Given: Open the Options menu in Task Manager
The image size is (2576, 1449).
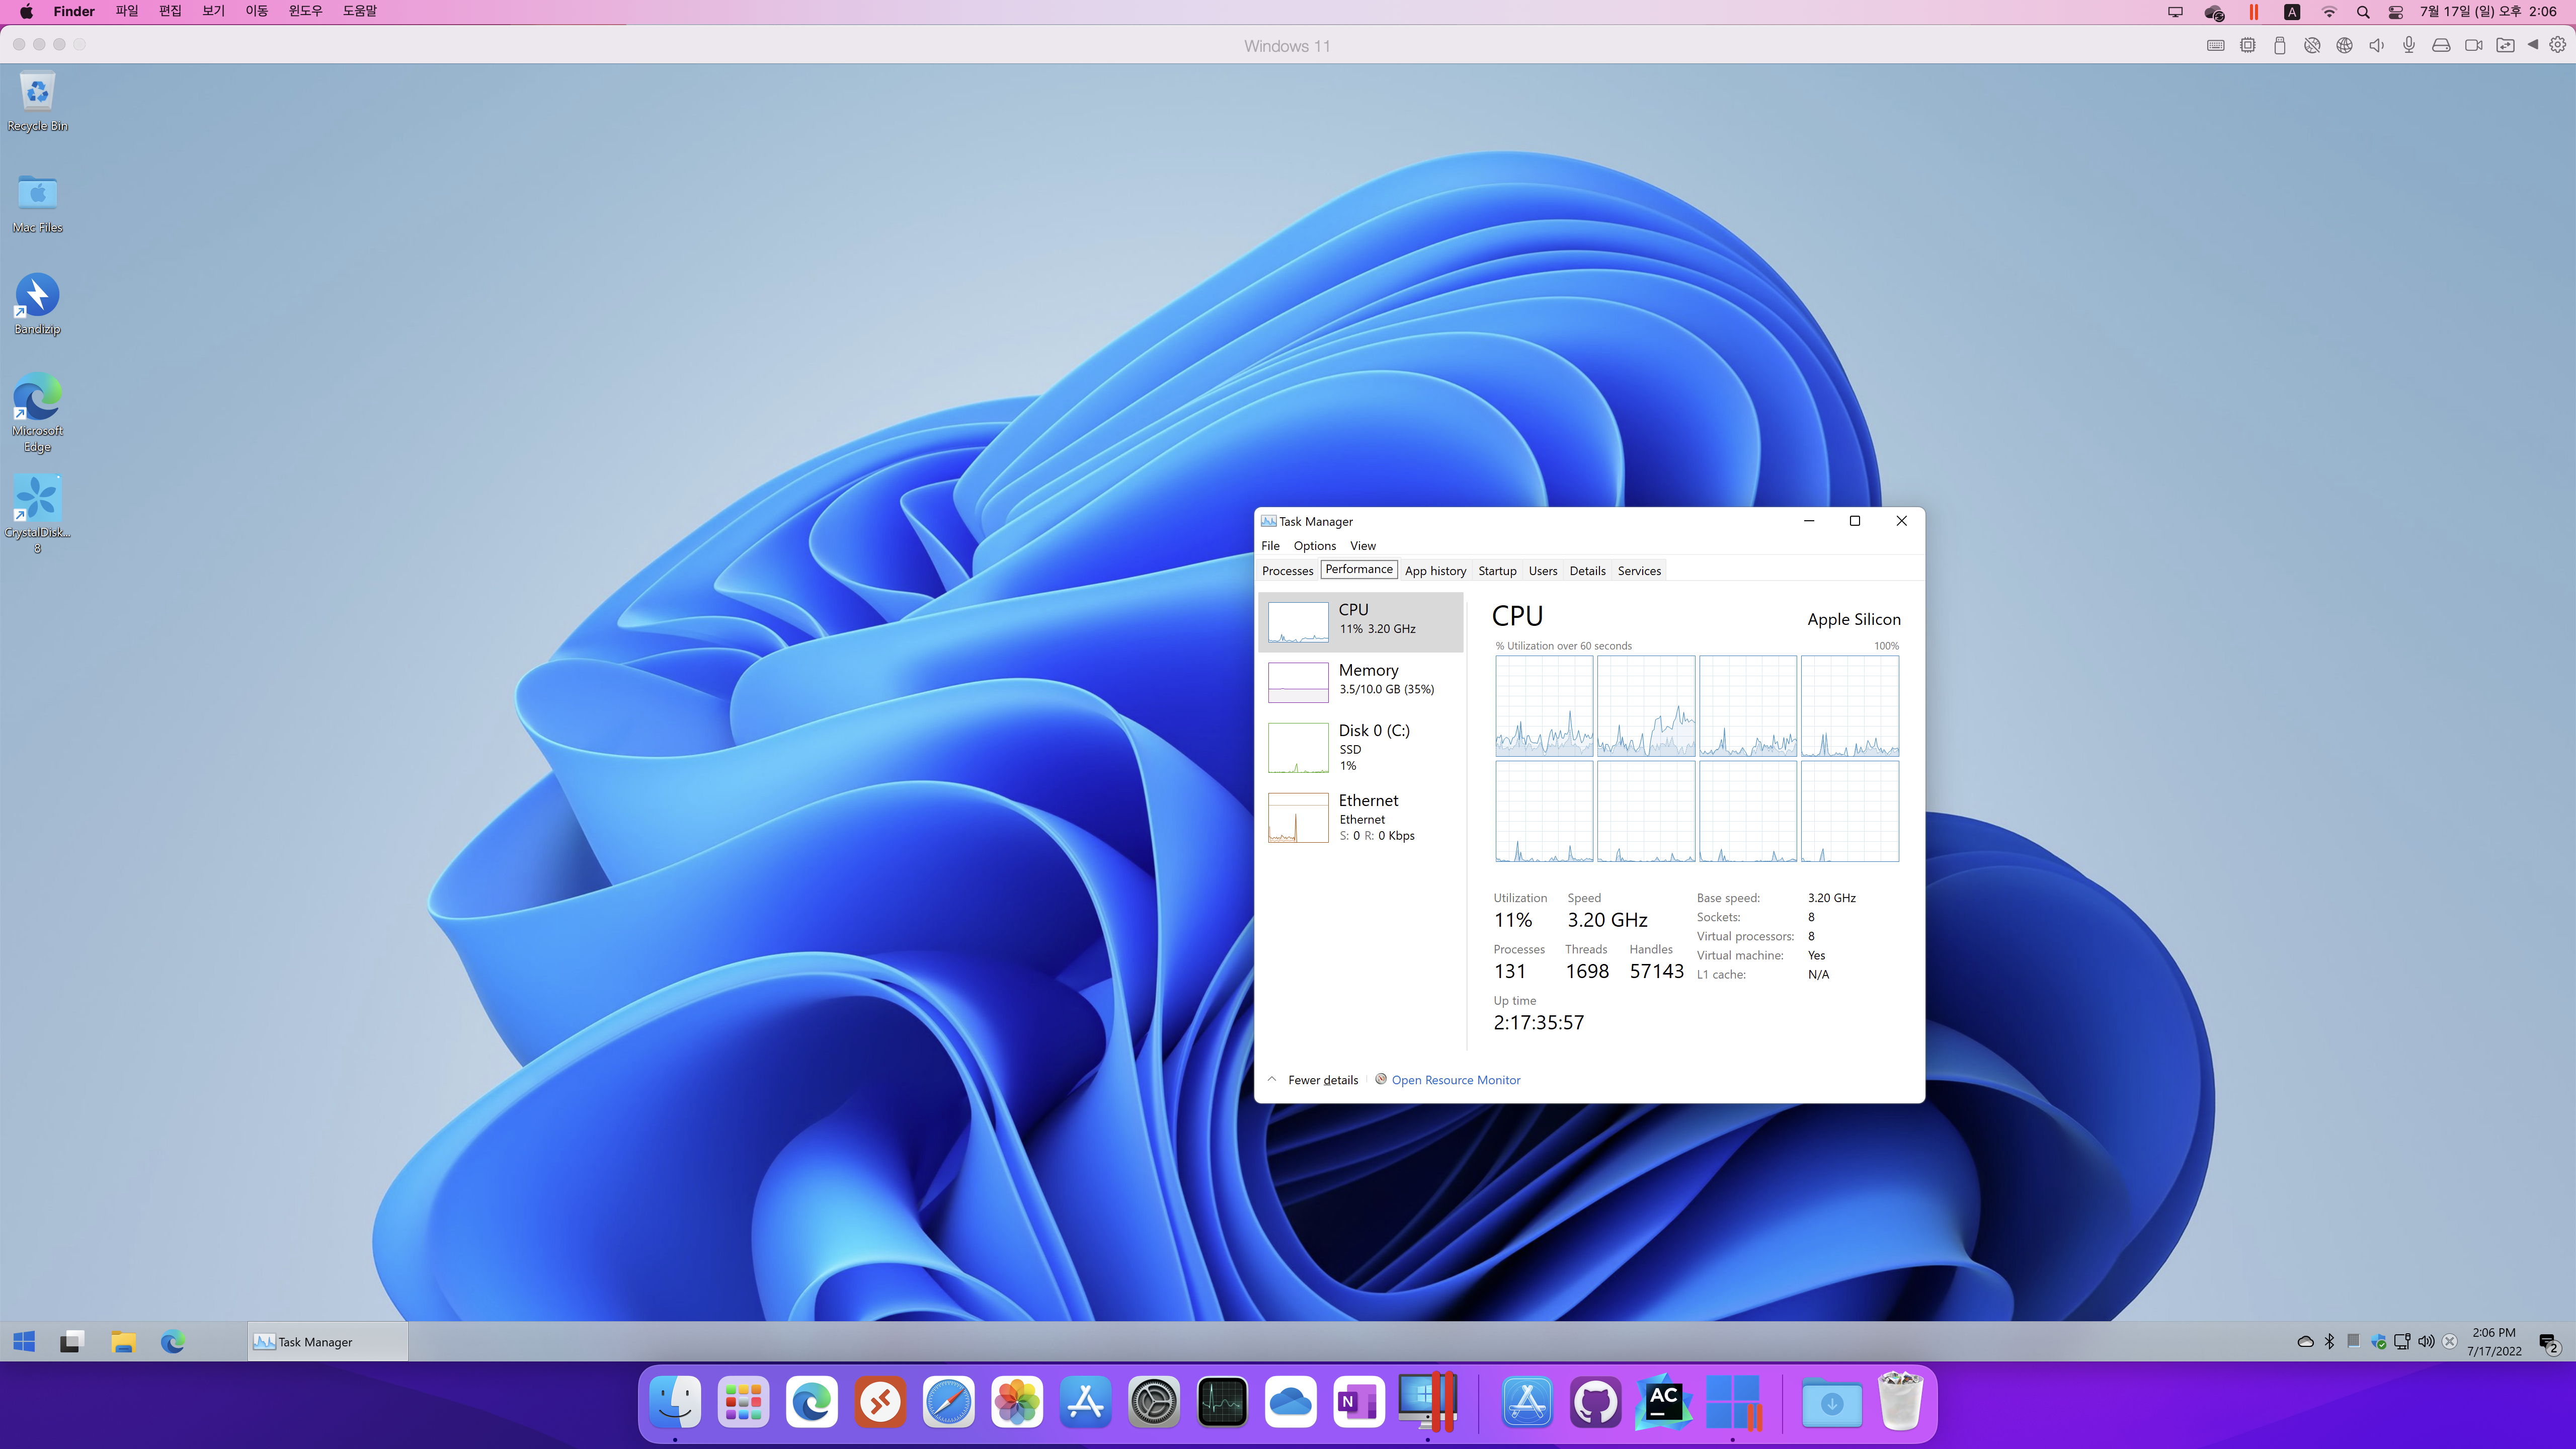Looking at the screenshot, I should click(1314, 546).
